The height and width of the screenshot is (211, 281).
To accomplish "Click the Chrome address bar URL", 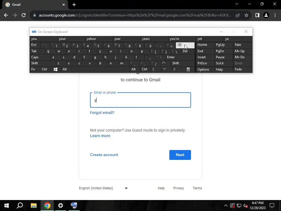I will click(135, 15).
